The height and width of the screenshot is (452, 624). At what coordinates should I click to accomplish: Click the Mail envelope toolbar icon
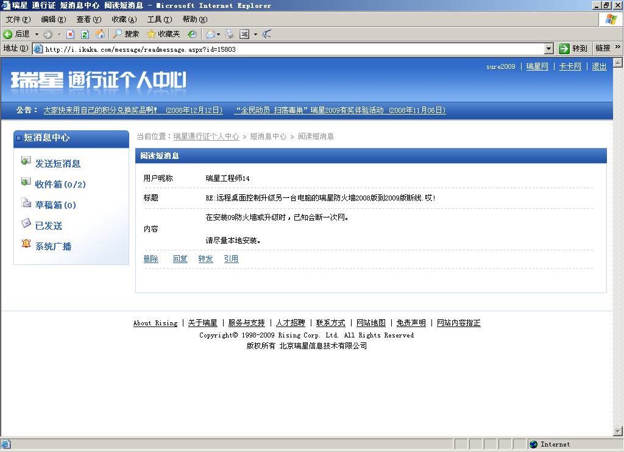point(210,34)
